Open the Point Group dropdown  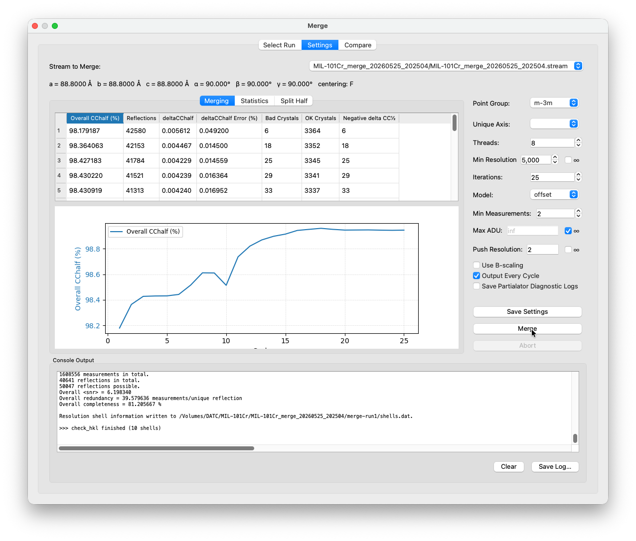click(554, 103)
